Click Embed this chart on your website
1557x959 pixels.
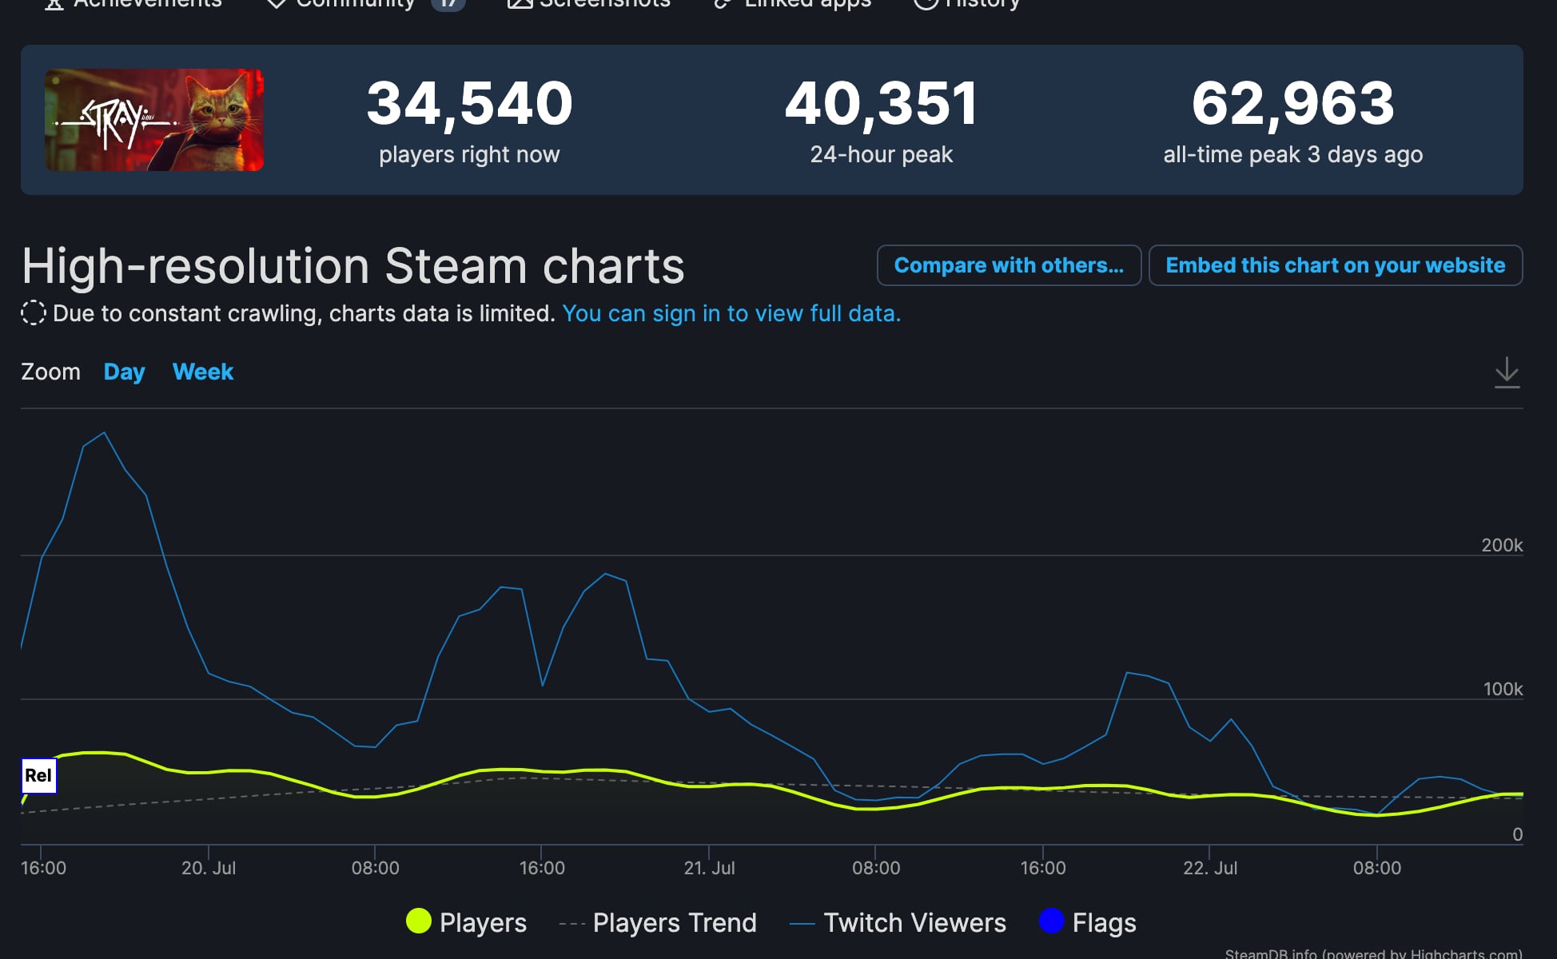pos(1335,265)
